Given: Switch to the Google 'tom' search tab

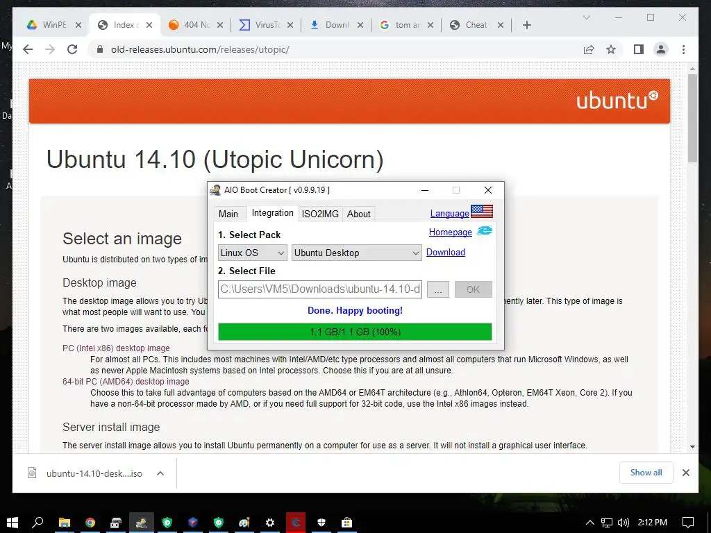Looking at the screenshot, I should coord(407,25).
